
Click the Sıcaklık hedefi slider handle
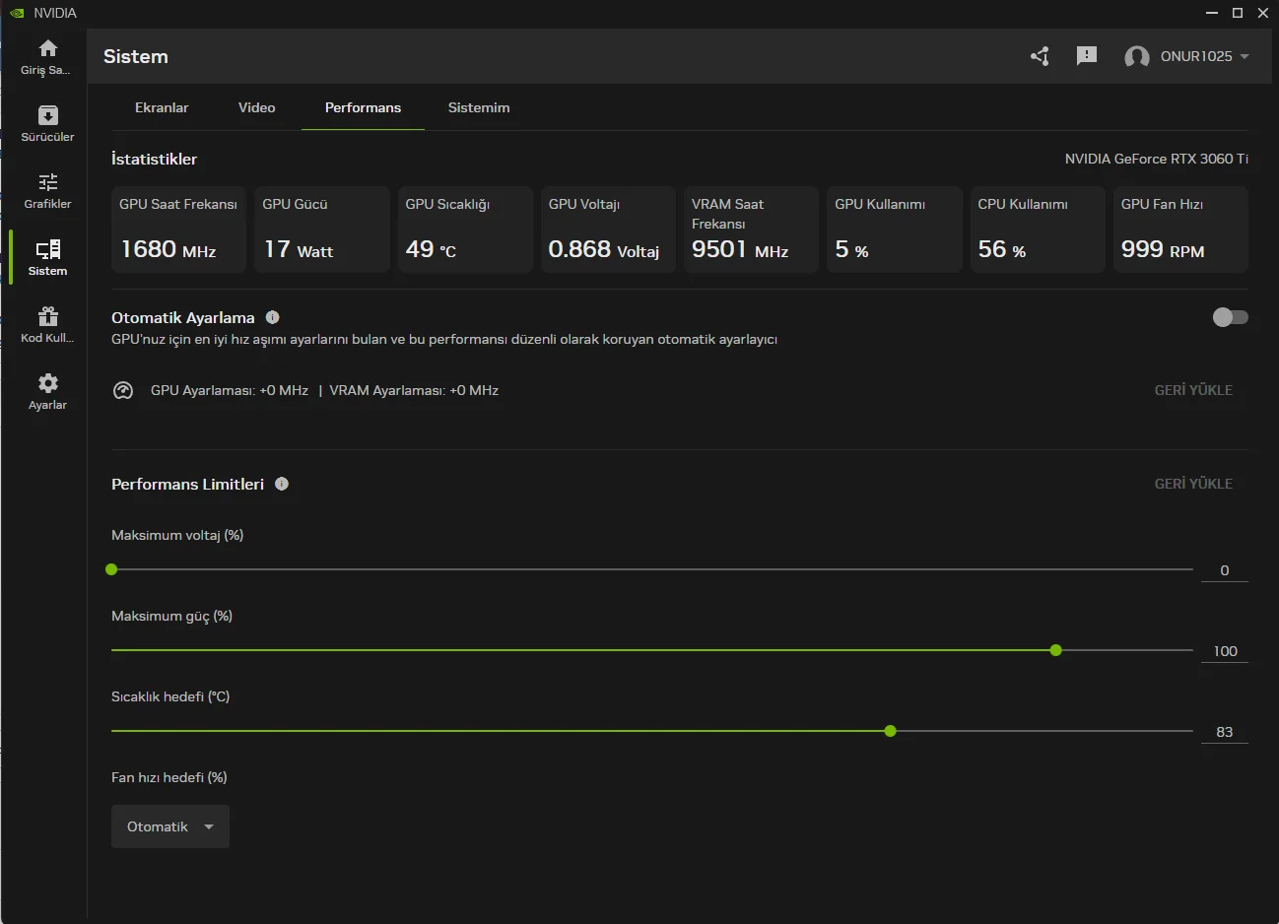(x=891, y=731)
